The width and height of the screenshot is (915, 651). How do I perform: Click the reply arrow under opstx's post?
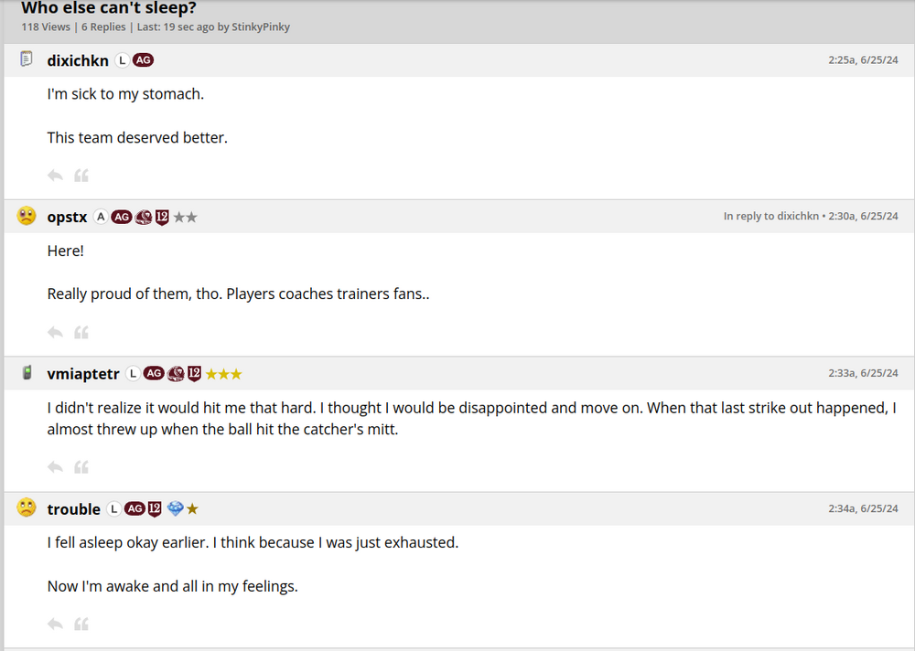(55, 333)
